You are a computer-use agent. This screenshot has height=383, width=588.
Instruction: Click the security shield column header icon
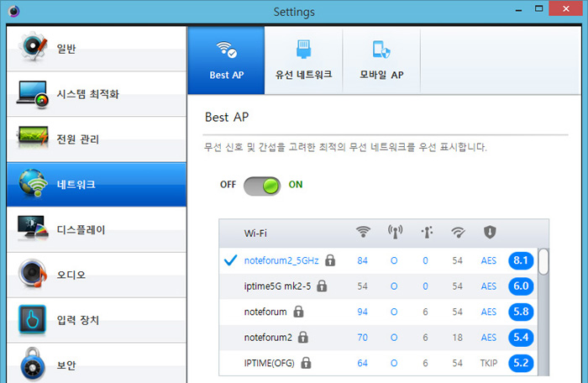point(490,232)
